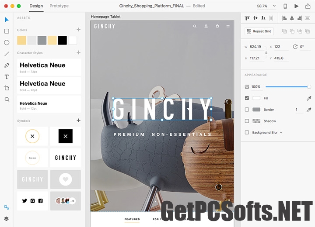
Task: Open the Shadow color swatch
Action: [256, 121]
